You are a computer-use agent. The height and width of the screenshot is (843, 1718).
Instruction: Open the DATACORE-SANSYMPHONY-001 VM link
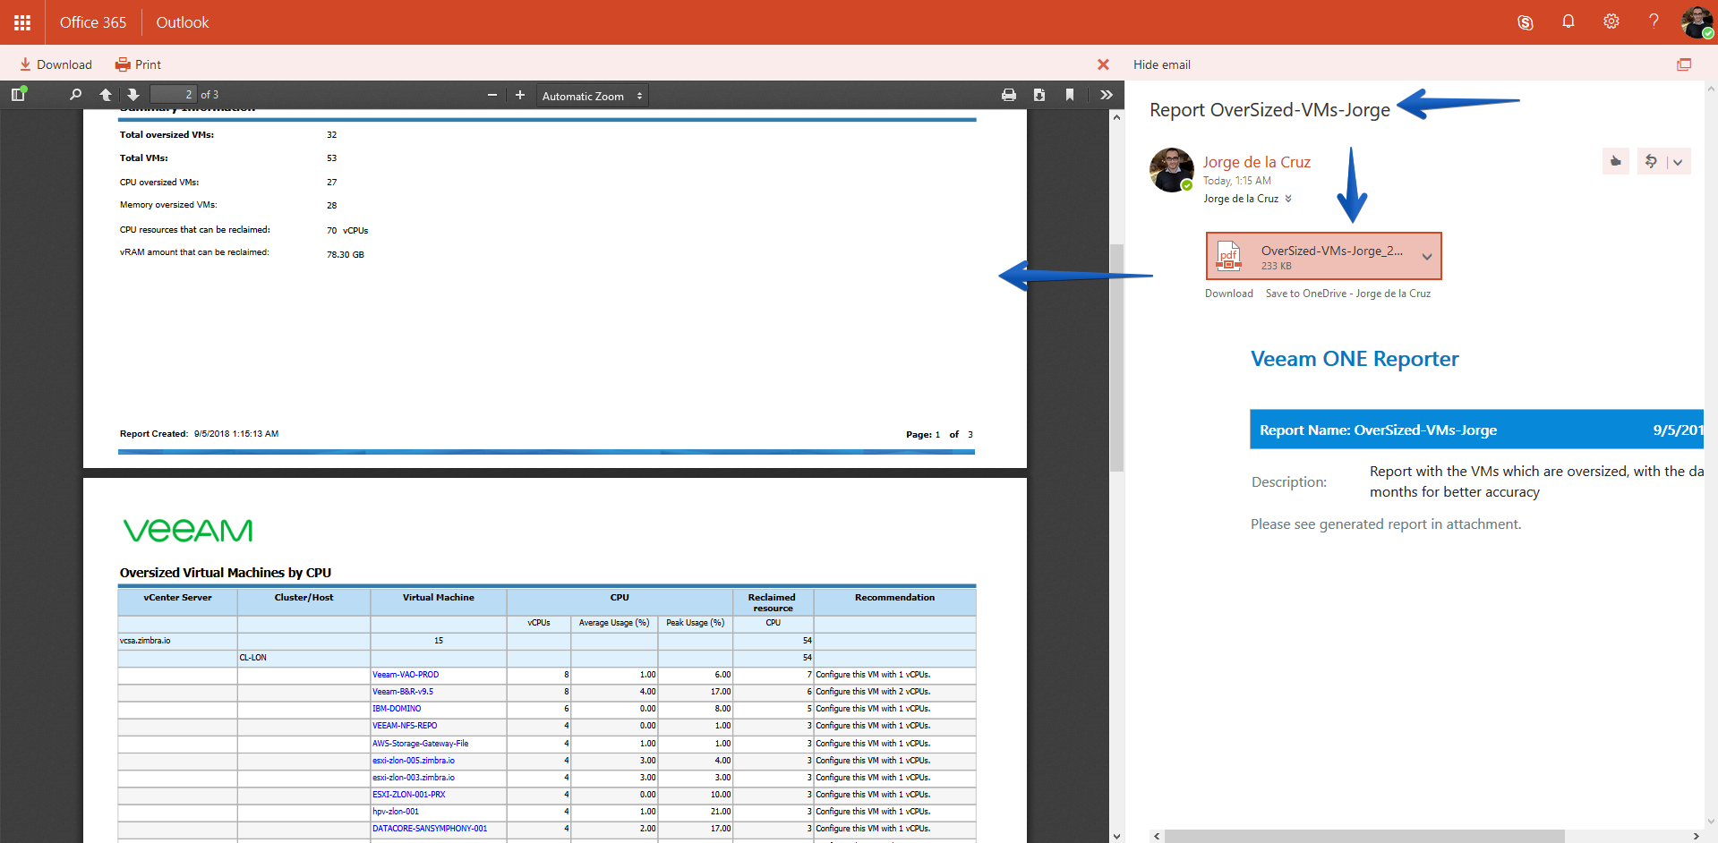point(430,829)
